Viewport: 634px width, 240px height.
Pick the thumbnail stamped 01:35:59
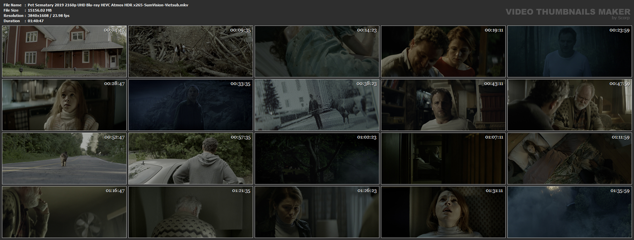[x=570, y=212]
